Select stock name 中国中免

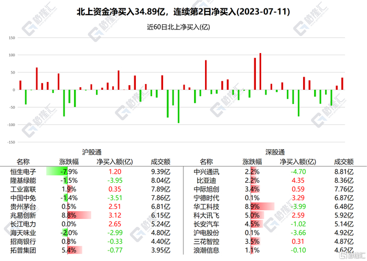(23, 198)
